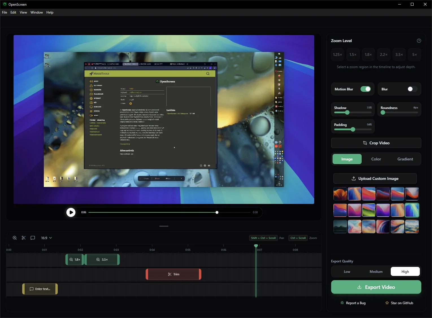Add a zoom region with magnifier icon
Viewport: 432px width, 318px height.
pos(15,238)
